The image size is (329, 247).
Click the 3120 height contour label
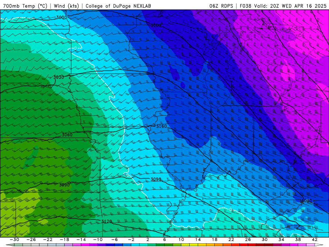click(107, 221)
